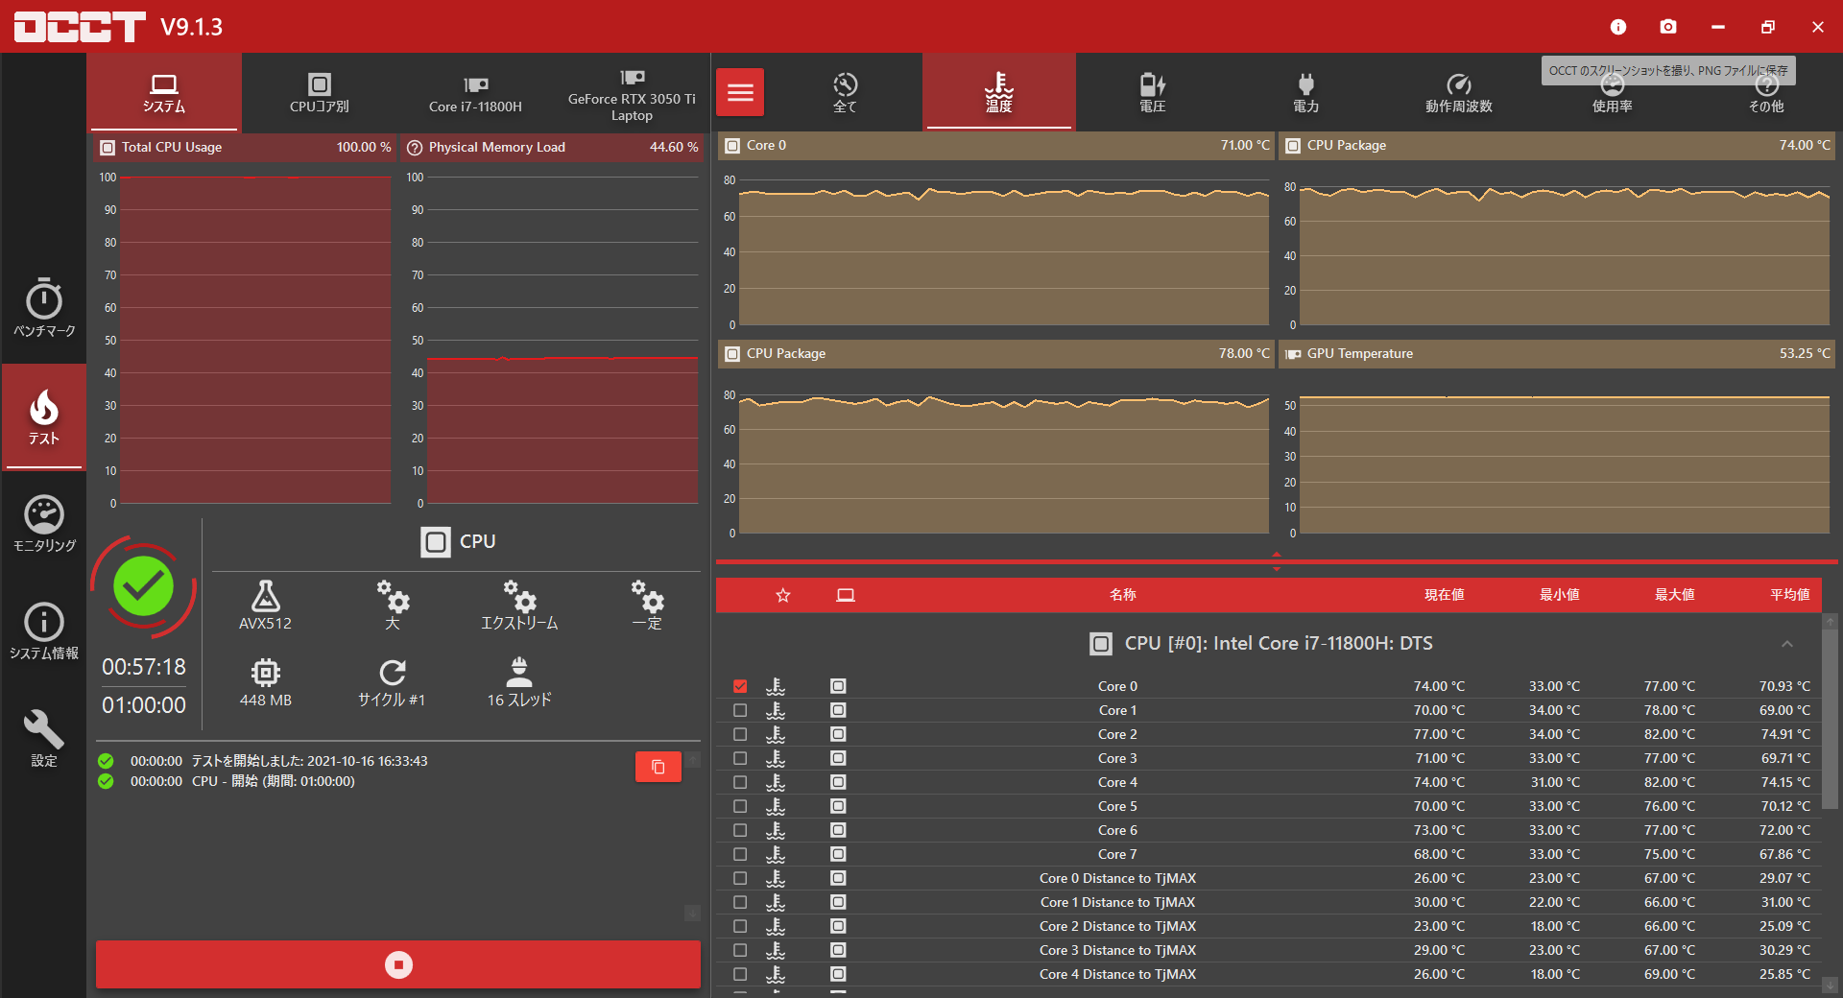
Task: Stop the running test with red button
Action: (x=398, y=964)
